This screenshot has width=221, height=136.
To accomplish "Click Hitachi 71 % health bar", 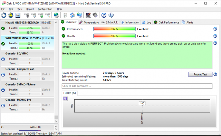I will [x=30, y=28].
